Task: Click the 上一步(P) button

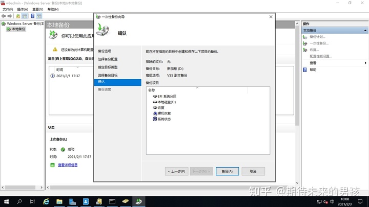Action: click(176, 171)
